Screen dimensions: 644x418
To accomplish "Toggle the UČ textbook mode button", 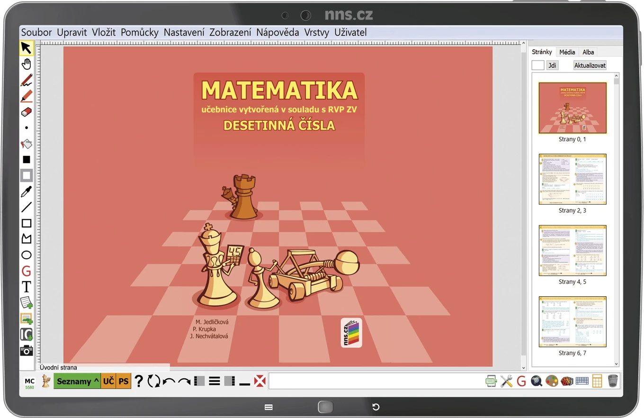I will click(108, 381).
